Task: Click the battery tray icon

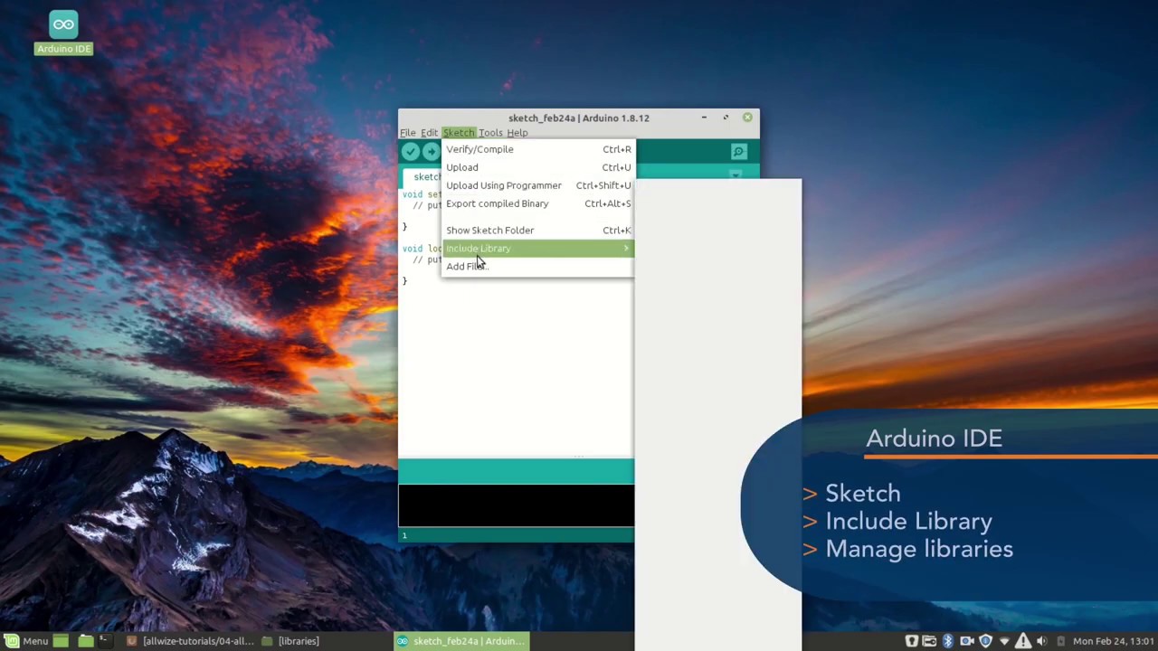Action: coord(1060,641)
